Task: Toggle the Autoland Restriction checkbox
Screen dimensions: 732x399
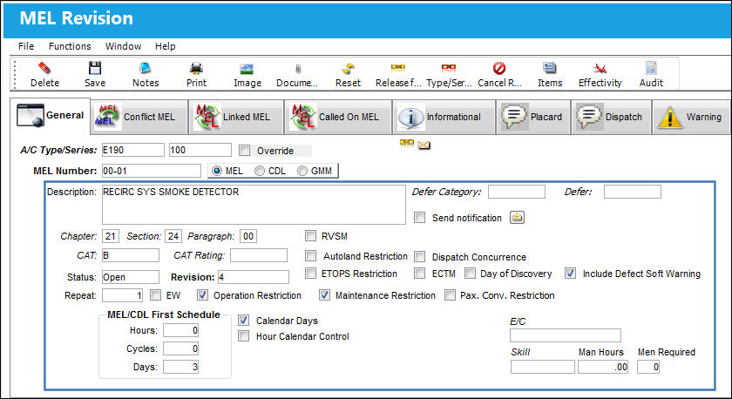Action: click(310, 256)
